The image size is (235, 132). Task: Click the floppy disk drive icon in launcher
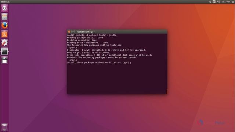4,60
